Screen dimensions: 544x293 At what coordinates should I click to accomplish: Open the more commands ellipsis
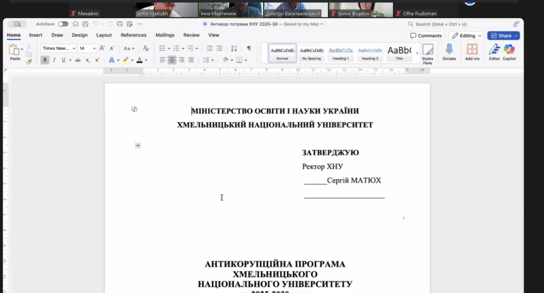click(140, 24)
